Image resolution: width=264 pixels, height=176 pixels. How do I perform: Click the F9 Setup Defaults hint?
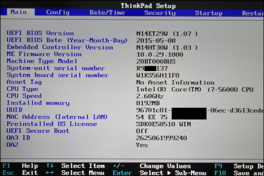239,166
